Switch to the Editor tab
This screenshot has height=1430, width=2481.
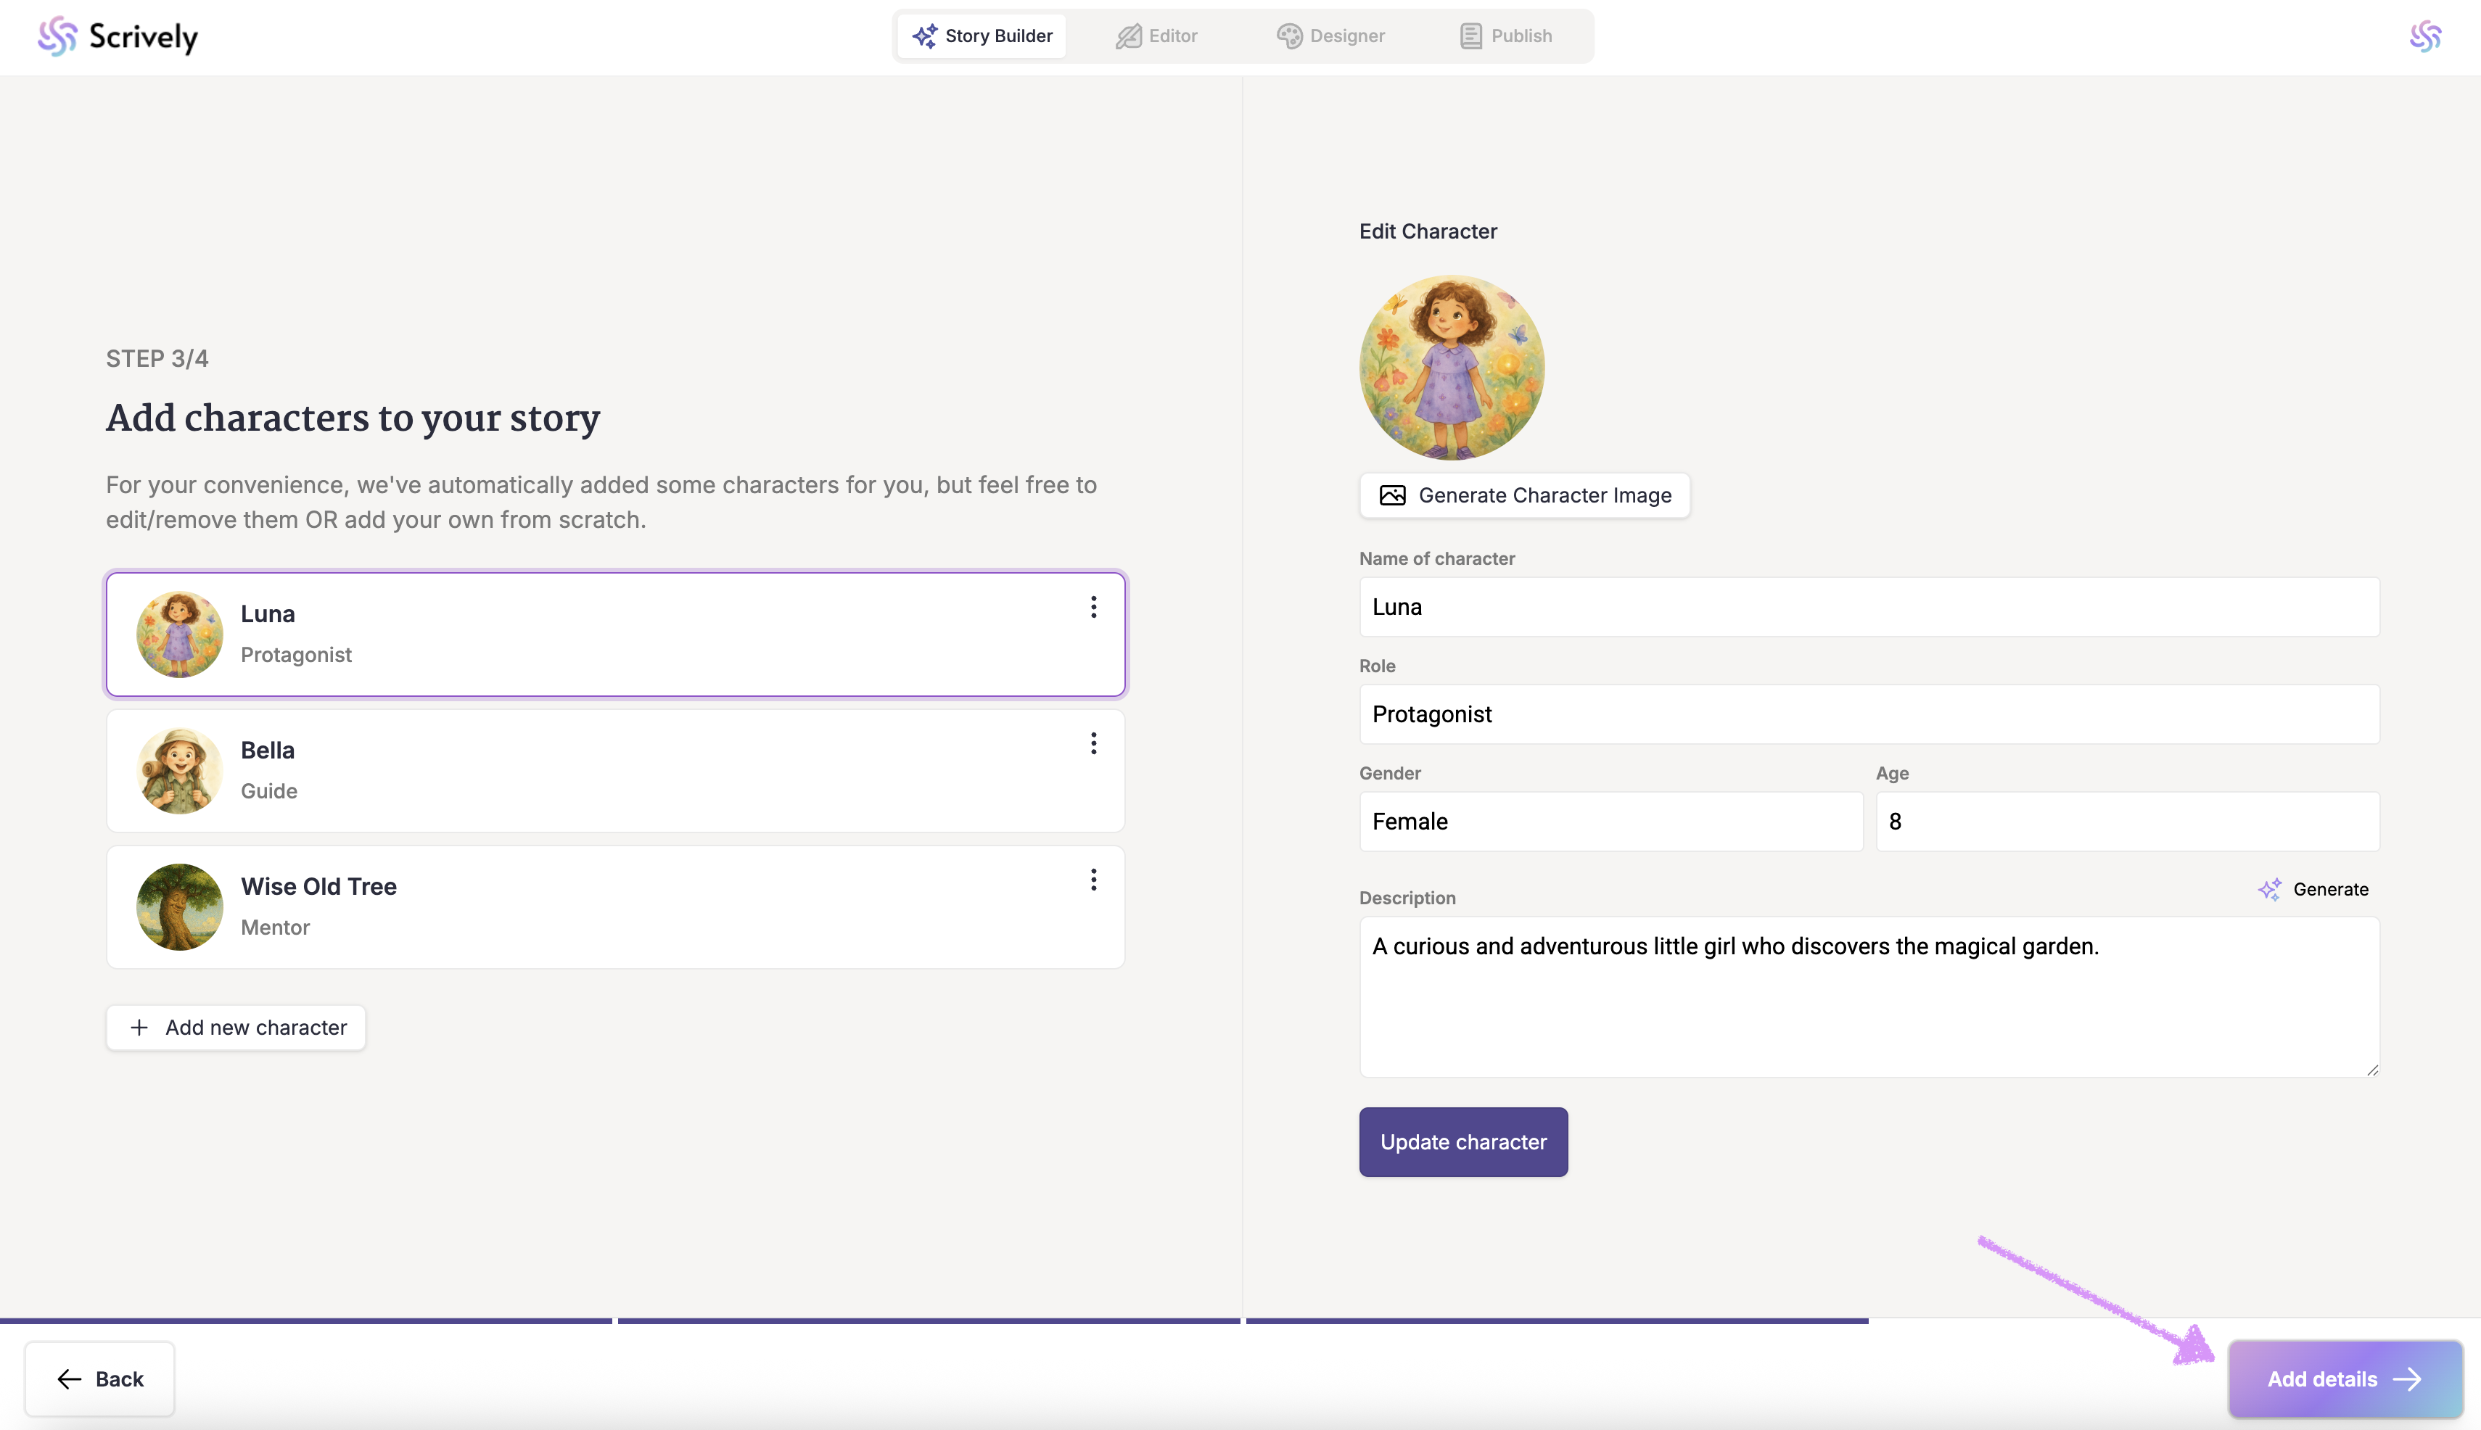pyautogui.click(x=1156, y=36)
